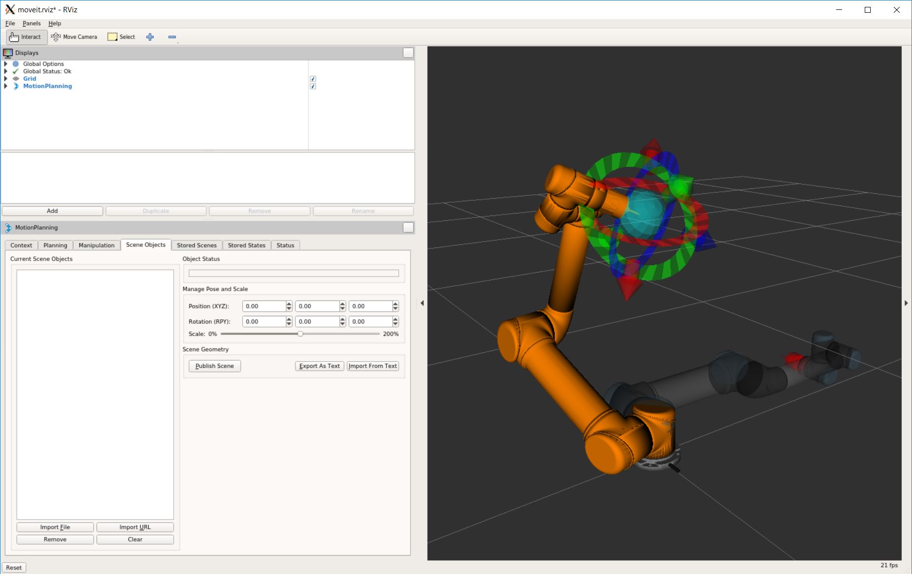The image size is (912, 574).
Task: Click the red minus toolbar icon
Action: click(172, 37)
